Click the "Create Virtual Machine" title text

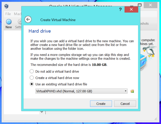(58, 20)
